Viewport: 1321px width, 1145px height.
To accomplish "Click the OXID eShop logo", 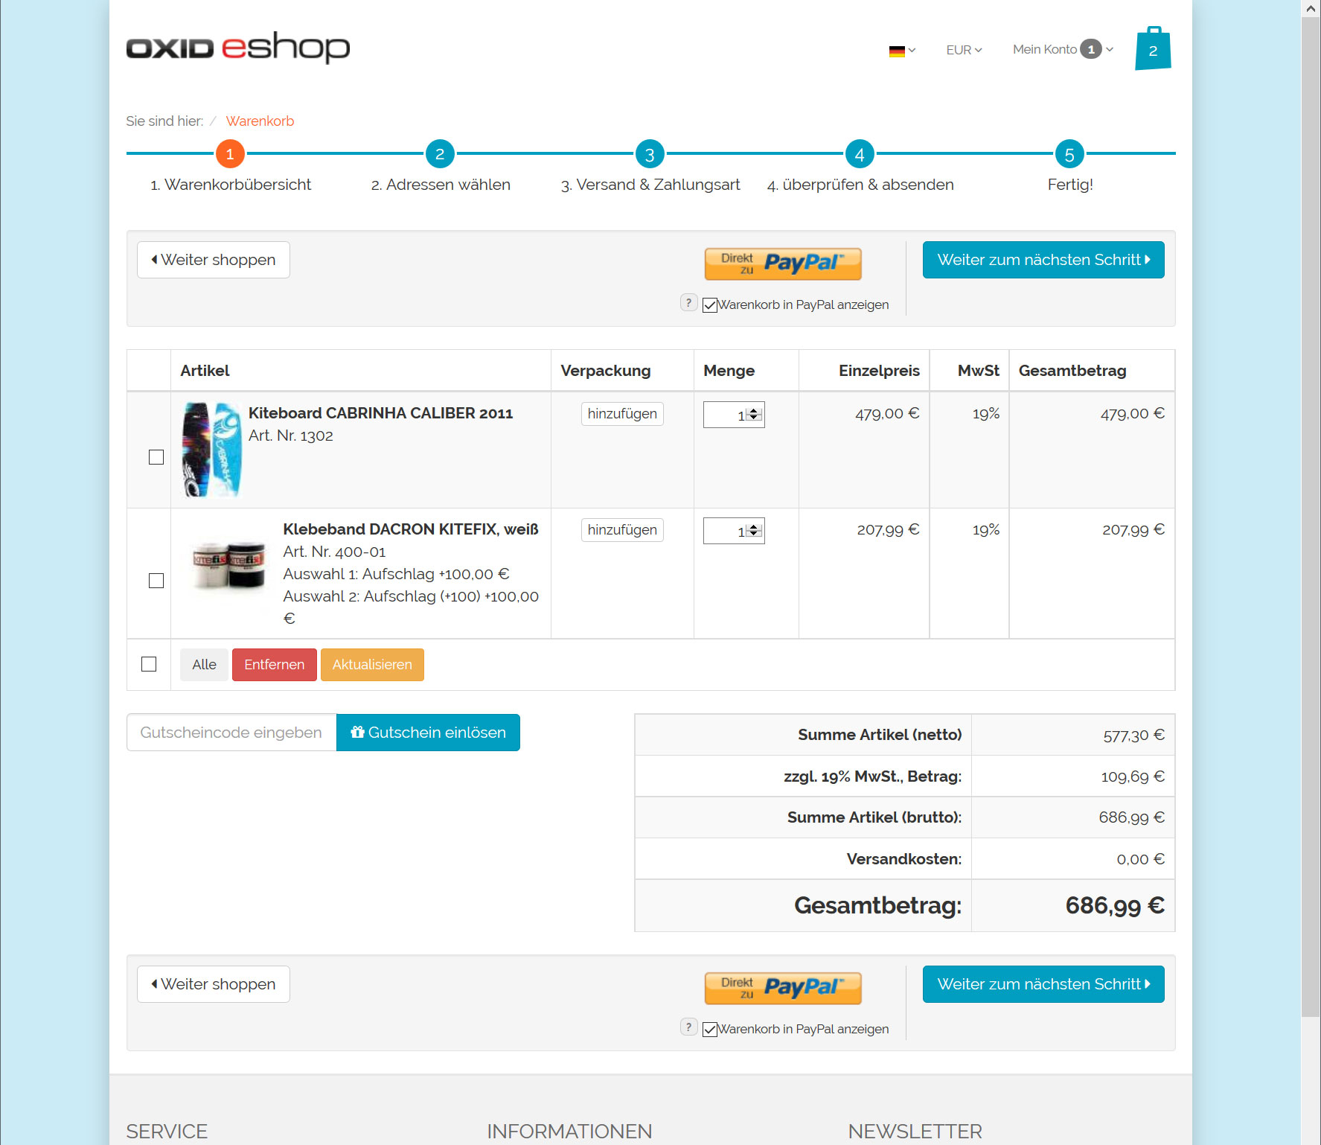I will pyautogui.click(x=237, y=48).
